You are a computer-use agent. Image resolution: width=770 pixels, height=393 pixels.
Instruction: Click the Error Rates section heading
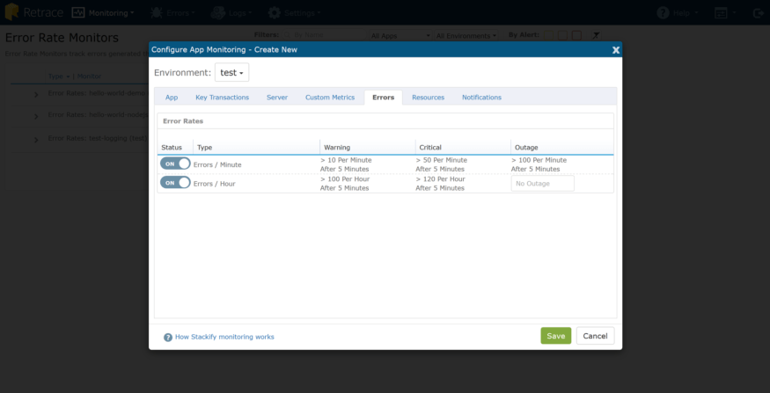(183, 120)
